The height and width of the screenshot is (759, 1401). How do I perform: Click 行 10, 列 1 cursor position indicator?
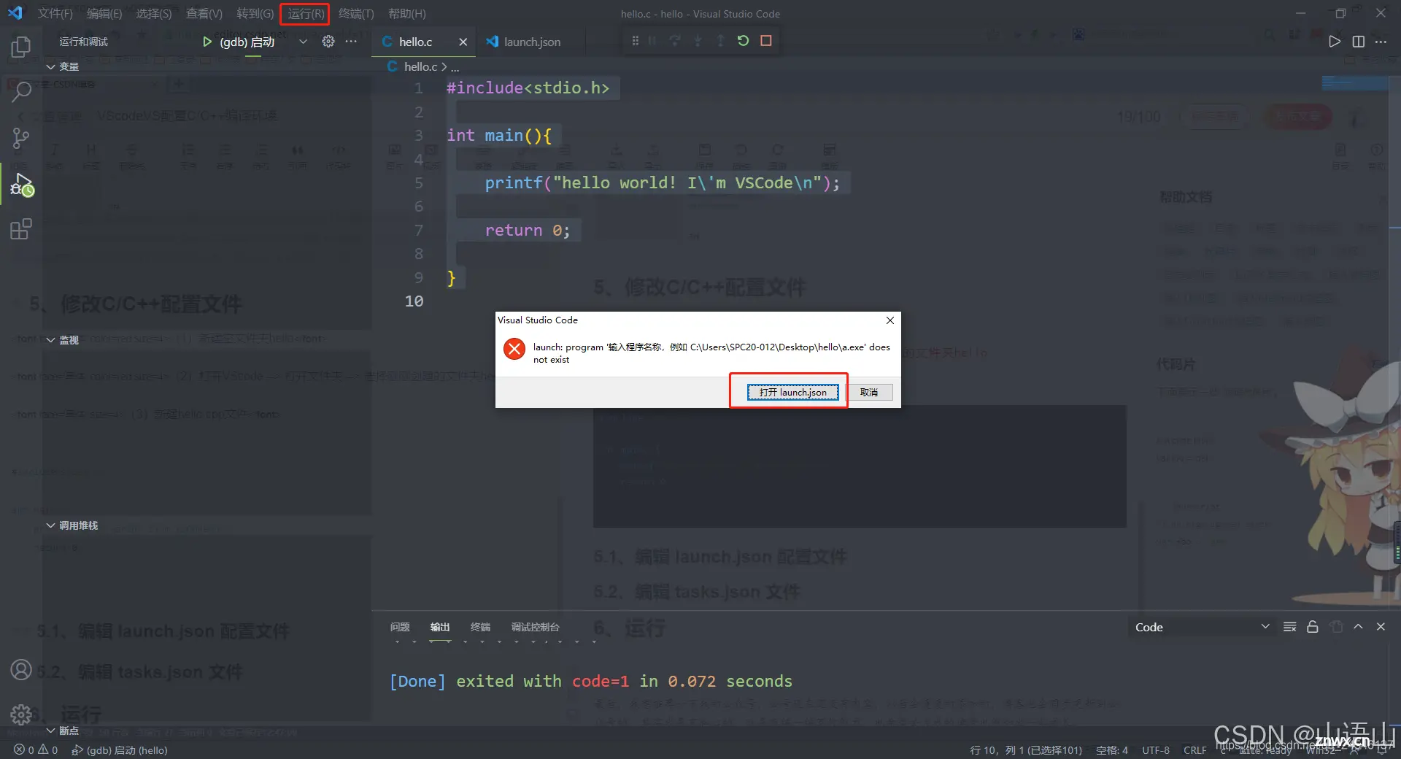point(1025,750)
